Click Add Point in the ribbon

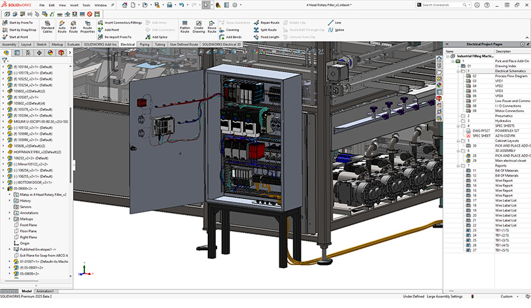(x=108, y=30)
